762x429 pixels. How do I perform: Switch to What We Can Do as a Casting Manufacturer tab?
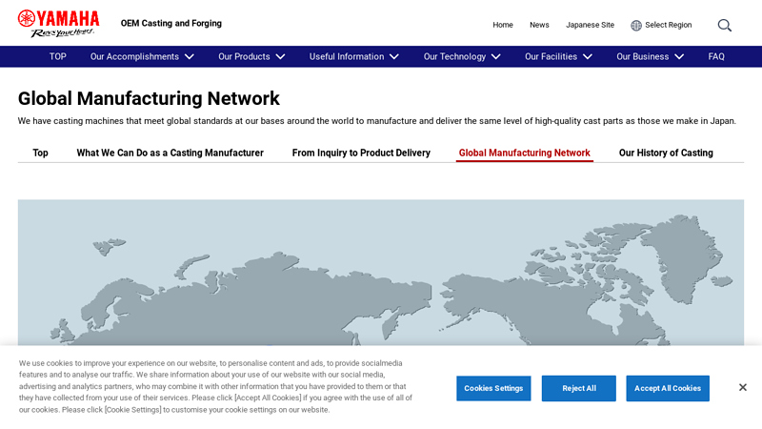pos(170,153)
